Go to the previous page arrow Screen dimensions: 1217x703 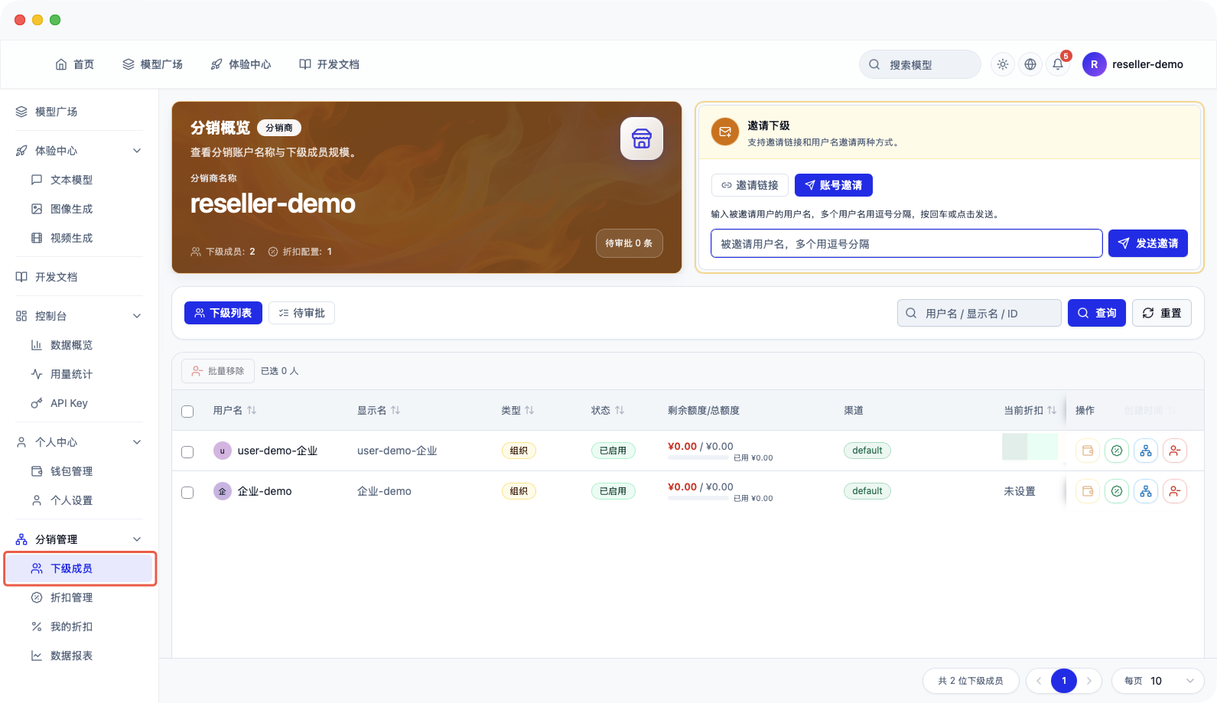[1039, 681]
